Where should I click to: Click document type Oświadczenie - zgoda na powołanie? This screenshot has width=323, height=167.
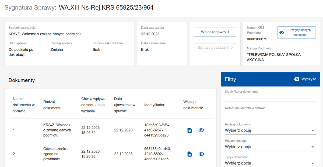(x=56, y=154)
